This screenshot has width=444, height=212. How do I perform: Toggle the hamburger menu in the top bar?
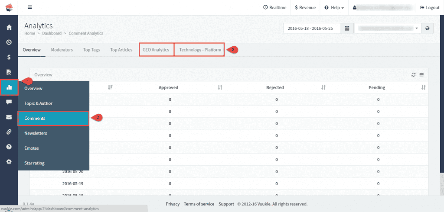point(30,7)
